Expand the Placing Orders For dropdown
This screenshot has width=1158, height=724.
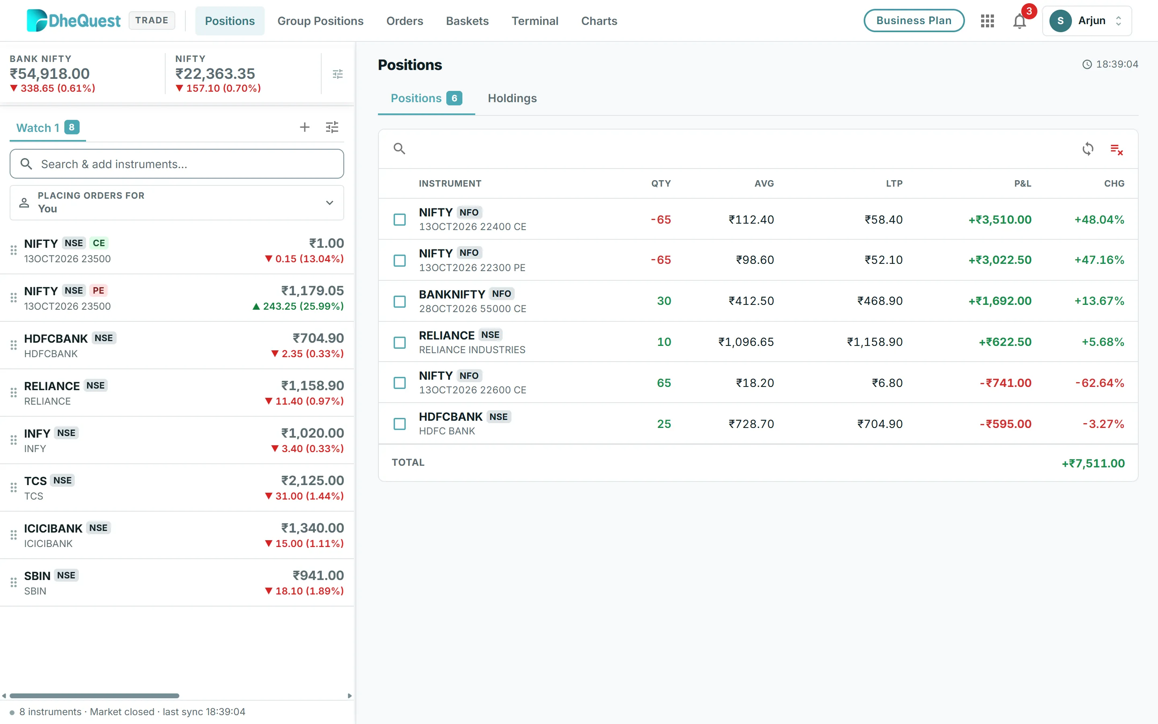(x=177, y=203)
